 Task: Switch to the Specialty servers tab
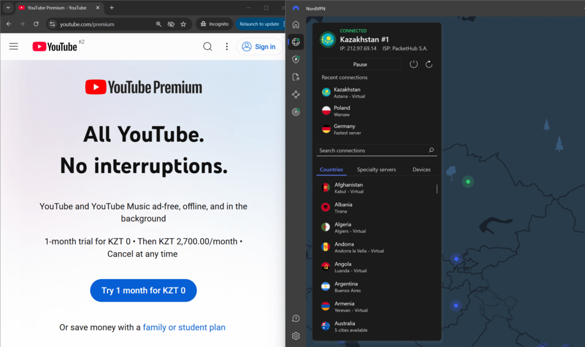pyautogui.click(x=376, y=170)
